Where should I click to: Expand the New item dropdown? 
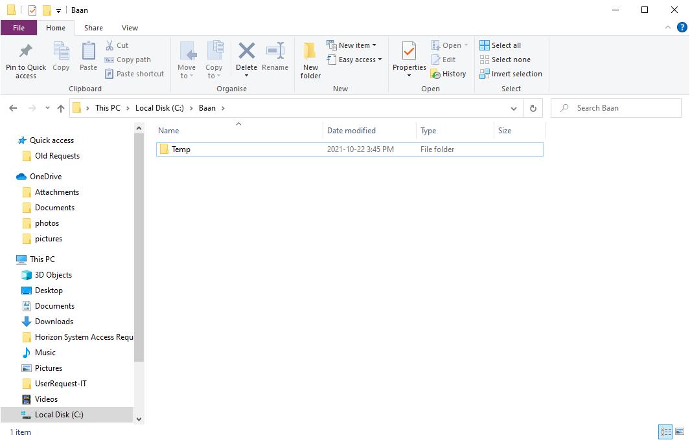point(354,45)
